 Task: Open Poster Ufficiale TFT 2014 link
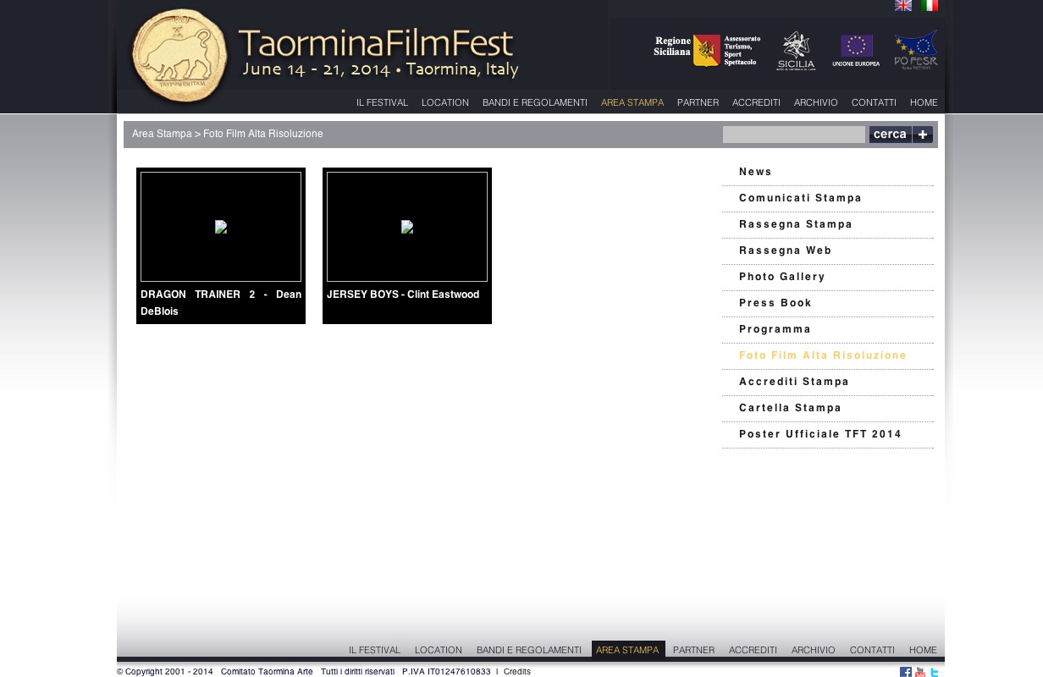click(819, 434)
